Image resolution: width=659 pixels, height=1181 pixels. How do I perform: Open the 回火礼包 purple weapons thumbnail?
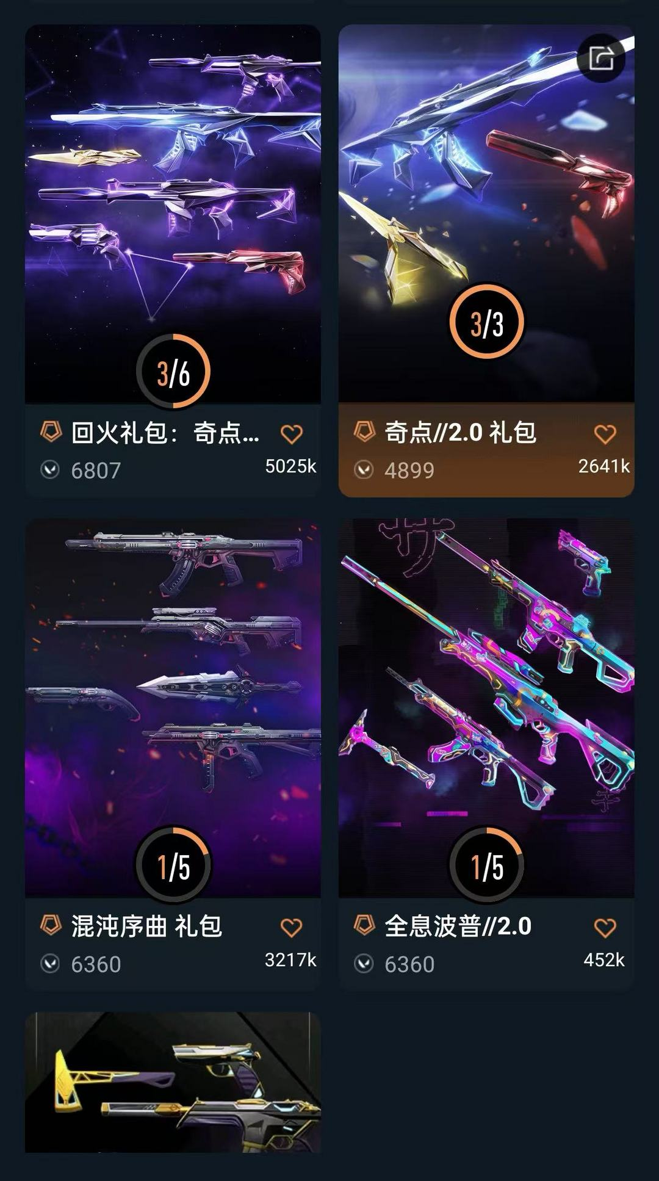click(173, 214)
